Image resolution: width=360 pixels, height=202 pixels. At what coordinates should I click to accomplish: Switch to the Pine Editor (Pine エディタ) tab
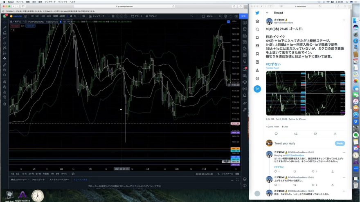[x=38, y=179]
